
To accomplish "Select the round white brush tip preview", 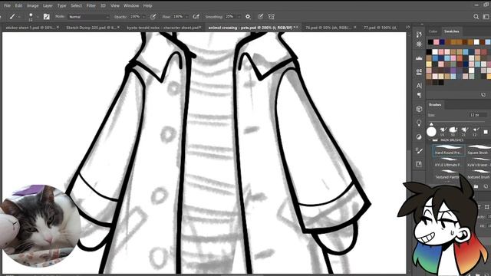I will pyautogui.click(x=431, y=132).
